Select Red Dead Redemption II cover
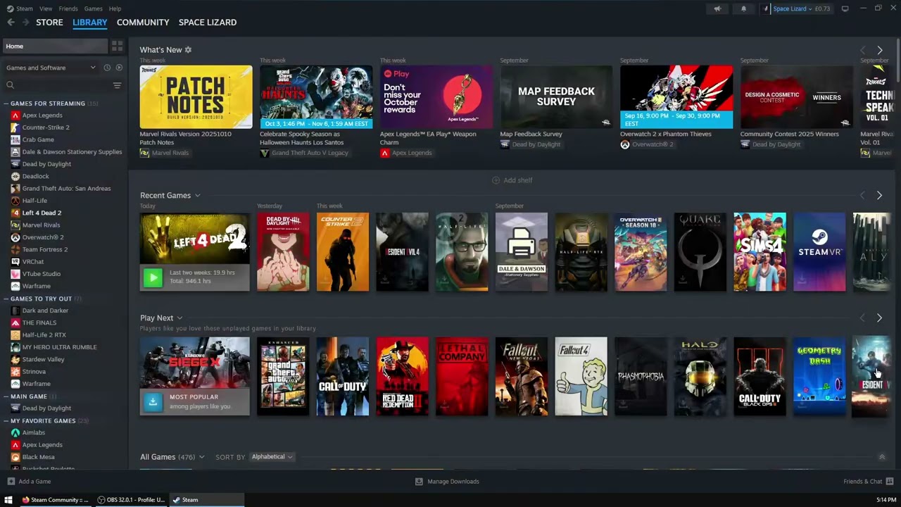901x507 pixels. pyautogui.click(x=402, y=376)
